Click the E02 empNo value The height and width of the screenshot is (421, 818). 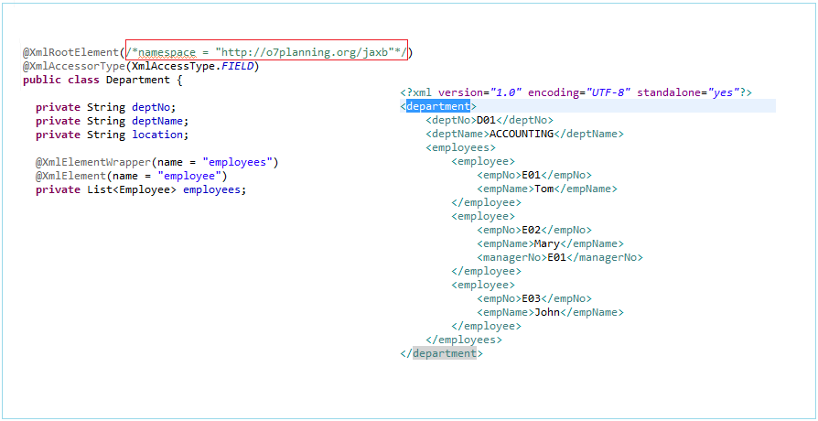click(531, 230)
